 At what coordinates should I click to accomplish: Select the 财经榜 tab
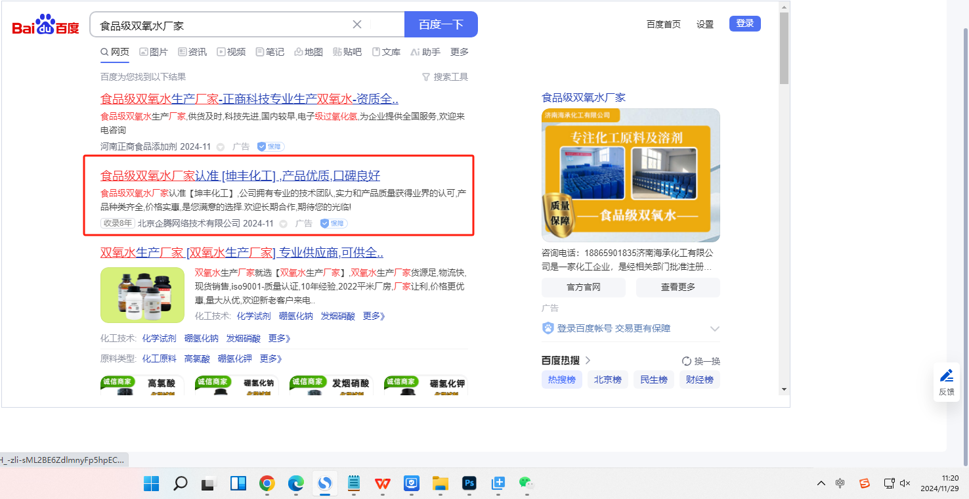pos(700,380)
